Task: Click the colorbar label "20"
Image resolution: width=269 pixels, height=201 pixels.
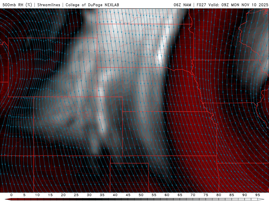Action: pyautogui.click(x=63, y=195)
